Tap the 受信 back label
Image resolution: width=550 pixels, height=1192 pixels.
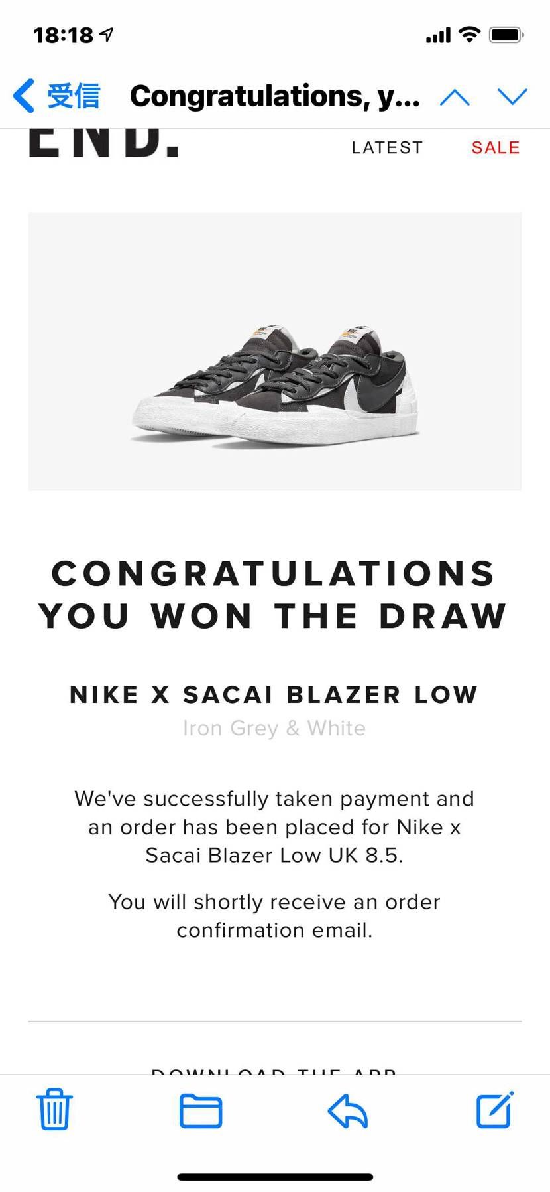click(x=74, y=96)
